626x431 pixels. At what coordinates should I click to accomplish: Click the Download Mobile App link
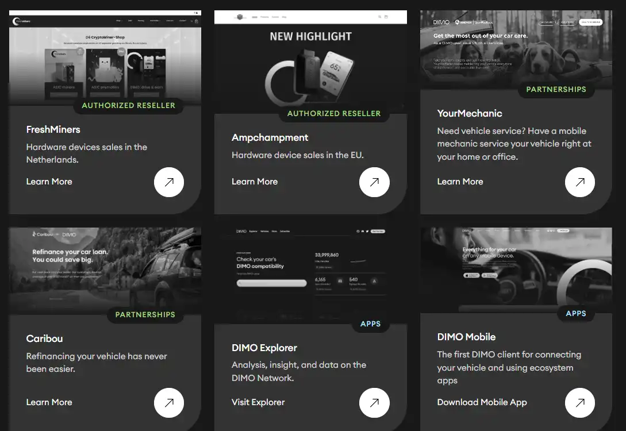482,402
